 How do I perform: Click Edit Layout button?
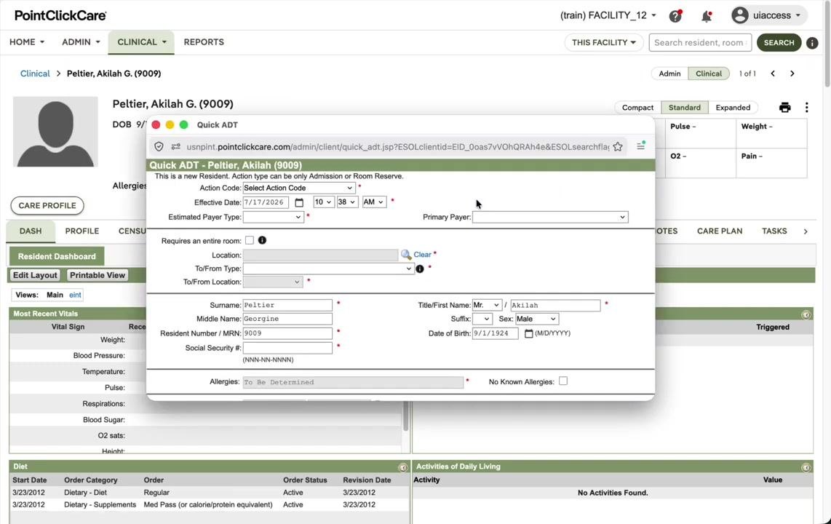(35, 275)
